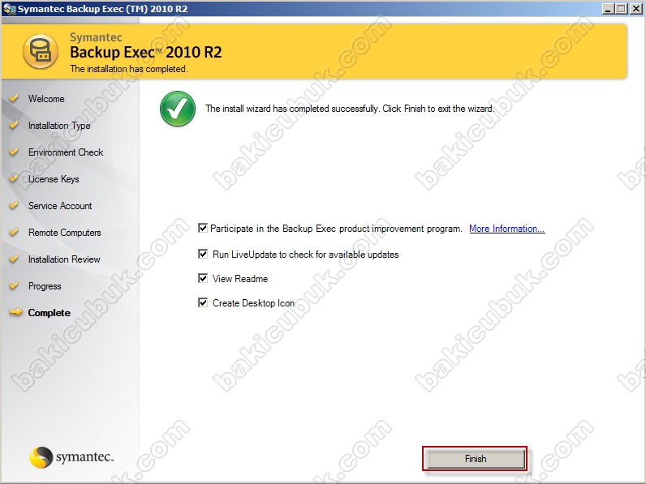The width and height of the screenshot is (646, 484).
Task: Click the checkmark next to Welcome
Action: click(14, 98)
